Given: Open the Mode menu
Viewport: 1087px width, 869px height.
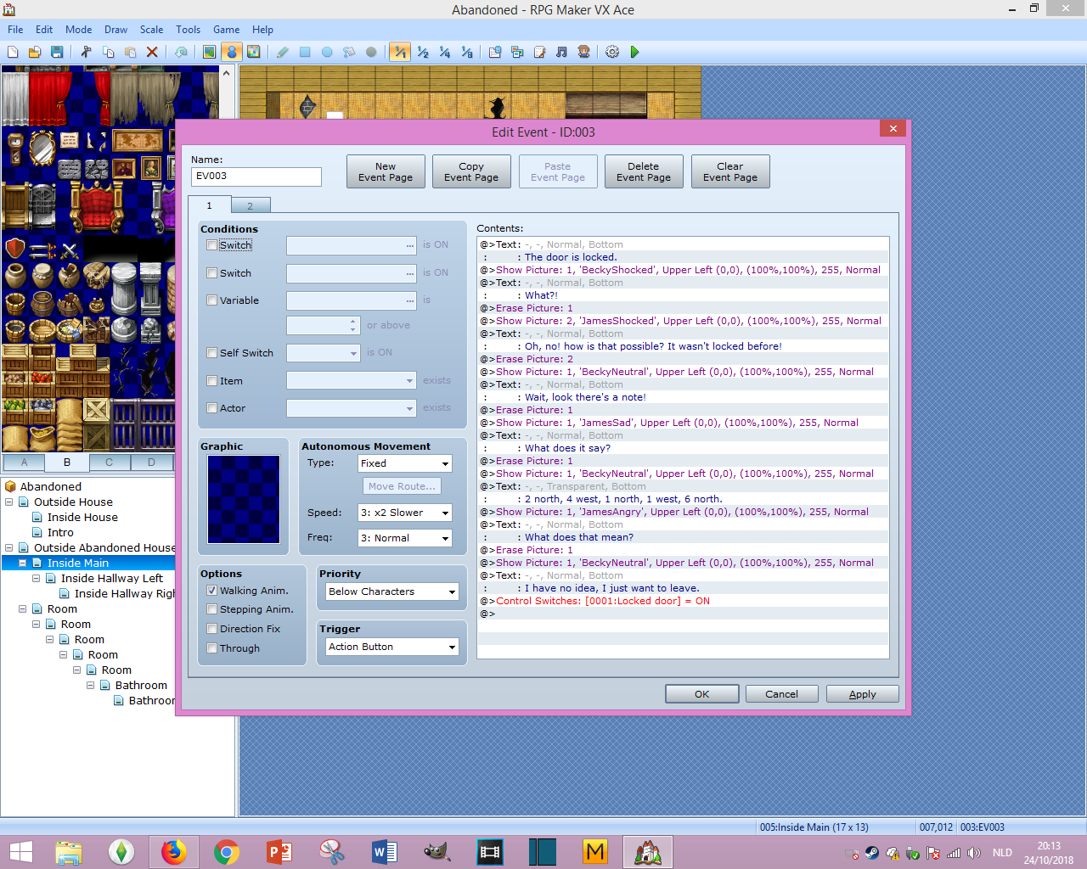Looking at the screenshot, I should [79, 30].
